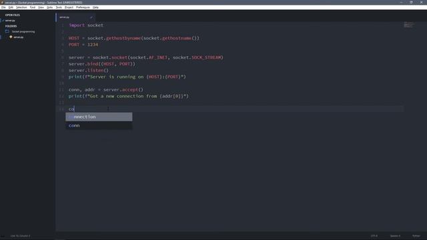Place cursor on 'import socket' line

tap(86, 25)
